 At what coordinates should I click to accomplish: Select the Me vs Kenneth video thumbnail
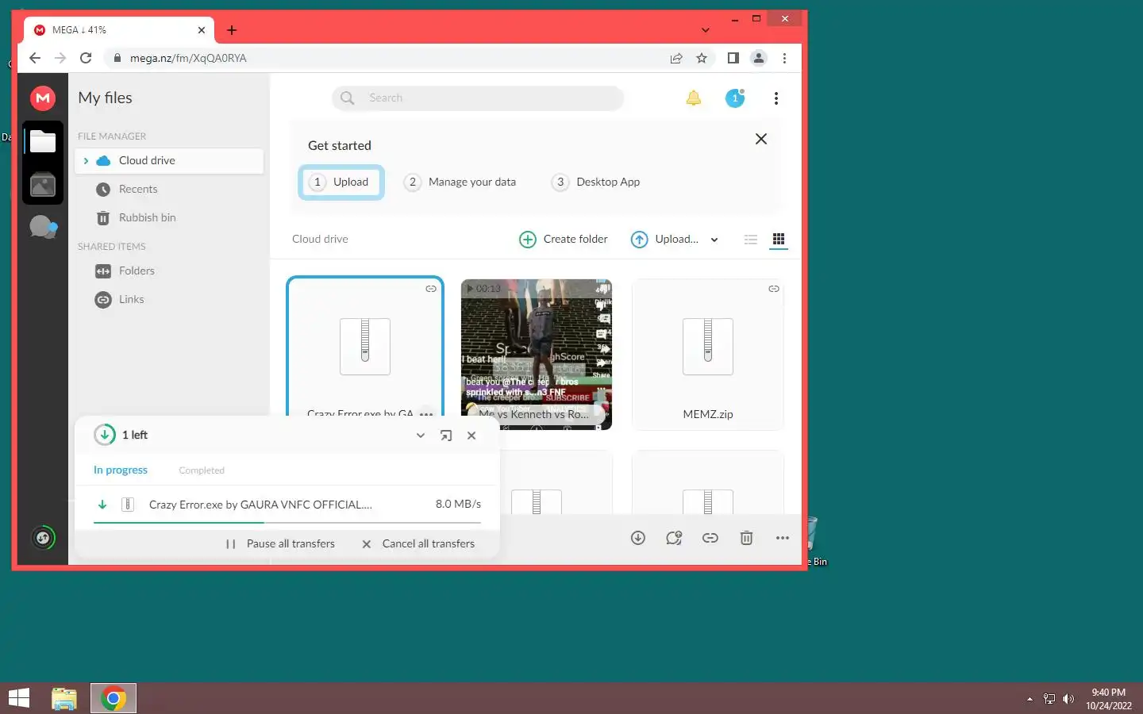point(537,354)
